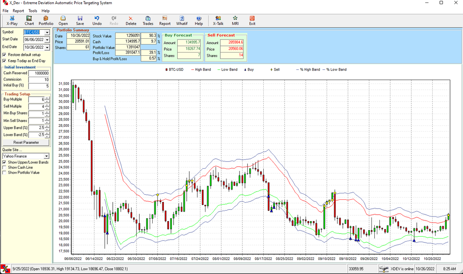The height and width of the screenshot is (274, 463).
Task: Click the sell marker at chart's last candle
Action: pyautogui.click(x=449, y=215)
